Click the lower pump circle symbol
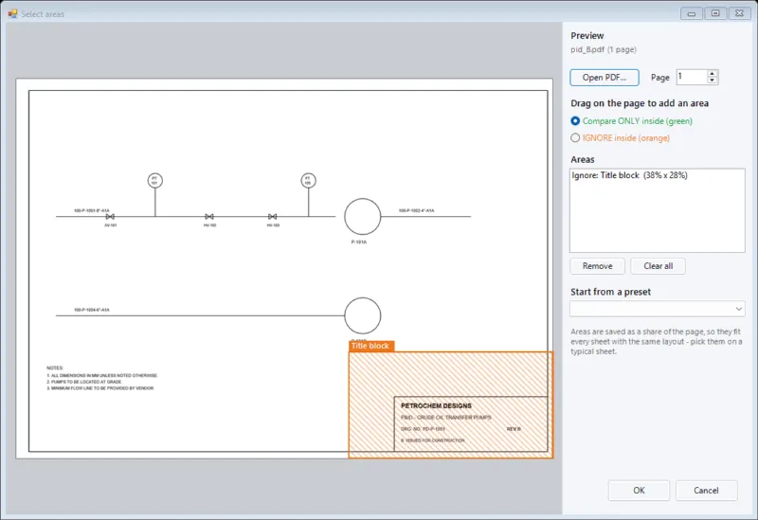This screenshot has width=758, height=520. [x=363, y=315]
